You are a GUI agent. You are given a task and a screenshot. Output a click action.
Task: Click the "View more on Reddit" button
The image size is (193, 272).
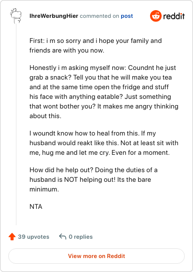coord(96,256)
